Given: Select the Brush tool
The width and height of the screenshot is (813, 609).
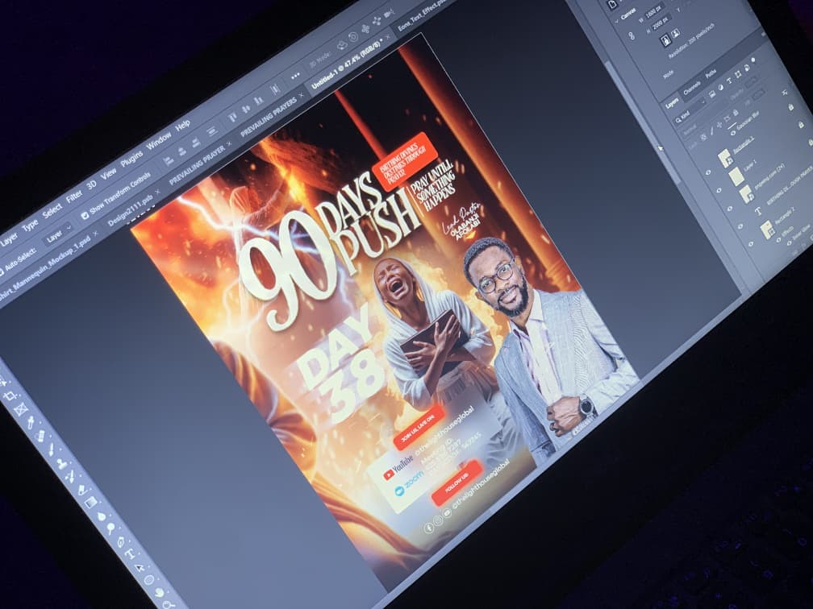Looking at the screenshot, I should tap(51, 449).
